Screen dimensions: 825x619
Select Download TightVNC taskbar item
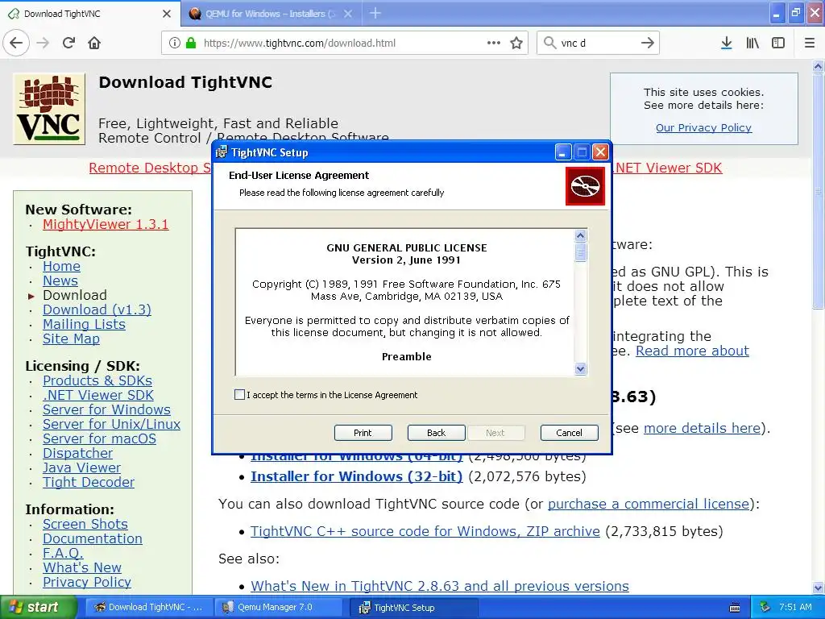coord(148,608)
